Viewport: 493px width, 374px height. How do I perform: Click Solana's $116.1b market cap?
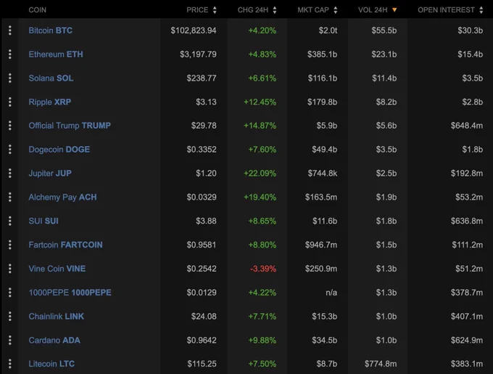323,78
